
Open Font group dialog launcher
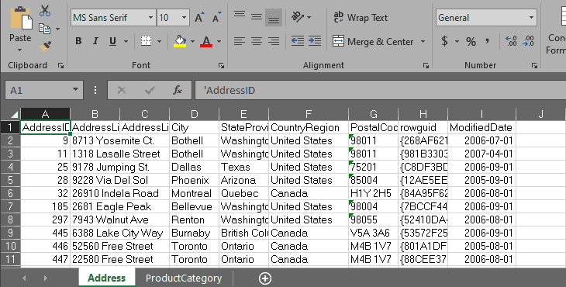[x=221, y=65]
